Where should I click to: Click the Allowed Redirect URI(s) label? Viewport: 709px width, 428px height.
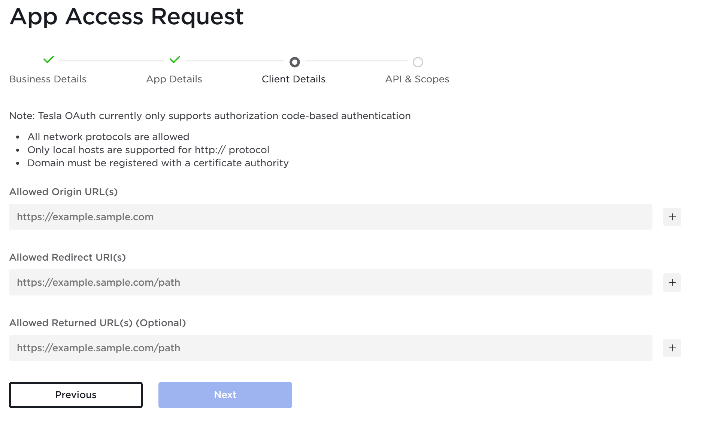(67, 257)
